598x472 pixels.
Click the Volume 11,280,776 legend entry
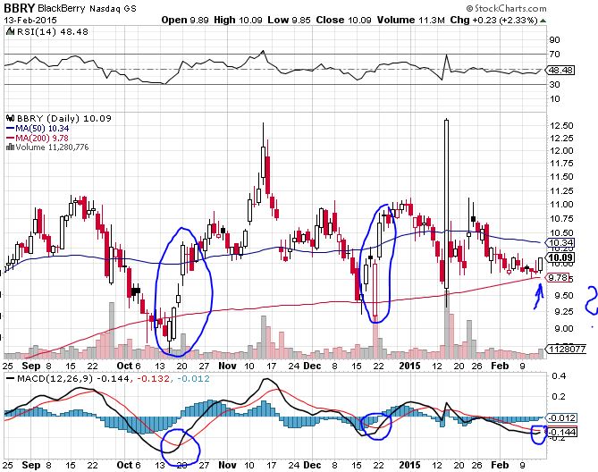52,147
